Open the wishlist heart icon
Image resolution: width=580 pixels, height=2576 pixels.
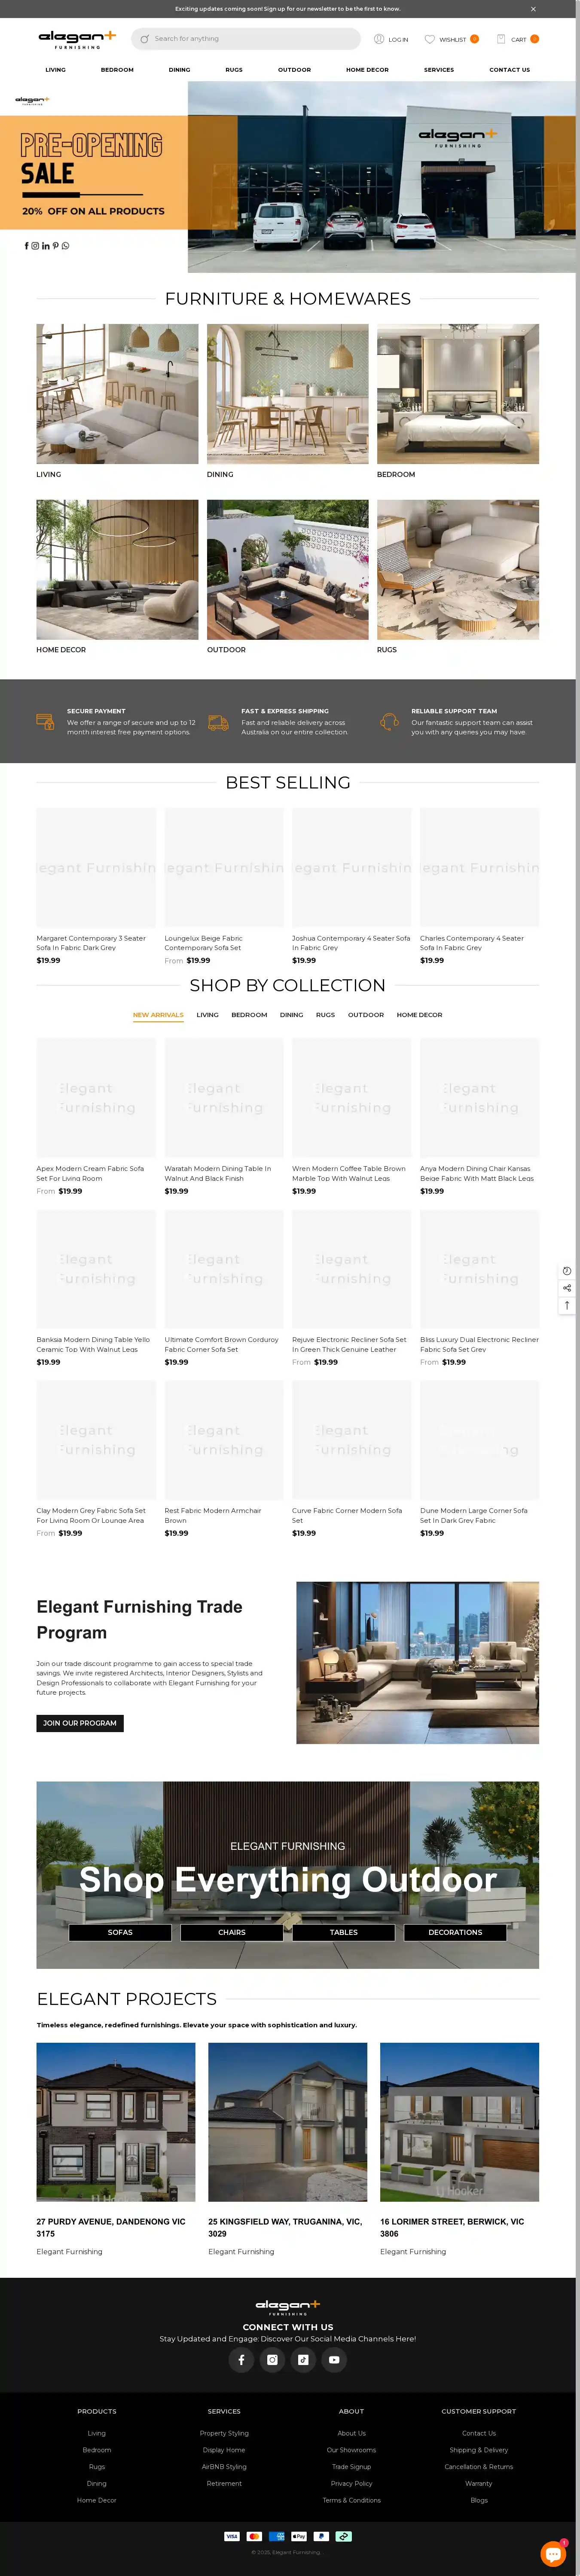coord(430,39)
